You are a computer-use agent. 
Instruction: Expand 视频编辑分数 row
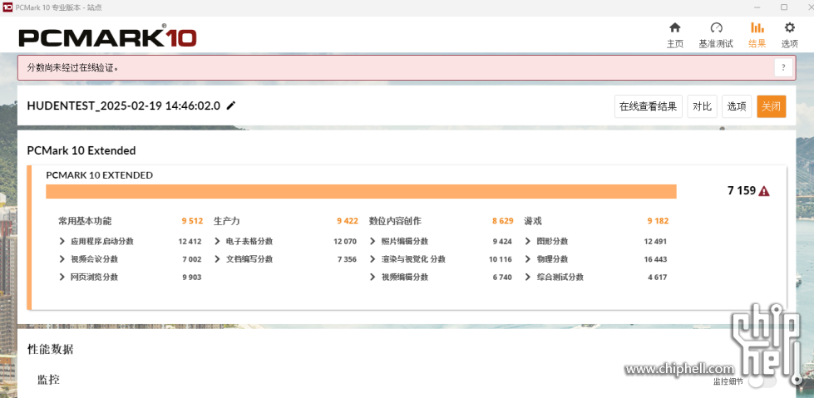(x=372, y=277)
